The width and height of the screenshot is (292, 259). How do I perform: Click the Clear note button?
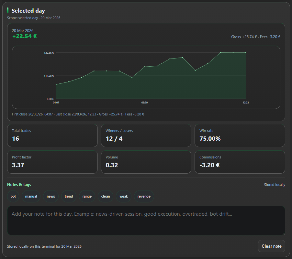coord(271,246)
